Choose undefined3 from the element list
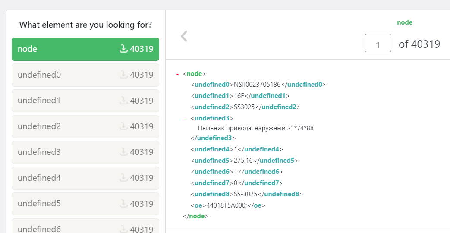Image resolution: width=450 pixels, height=233 pixels. tap(65, 152)
